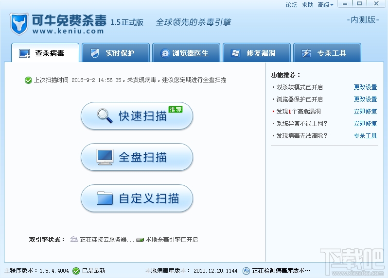Click the 双引擎状态 label
Screen dimensions: 388x278
pos(47,240)
